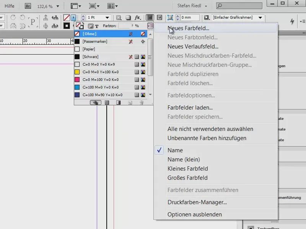
Task: Click the stroke color box in control panel
Action: pos(67,26)
